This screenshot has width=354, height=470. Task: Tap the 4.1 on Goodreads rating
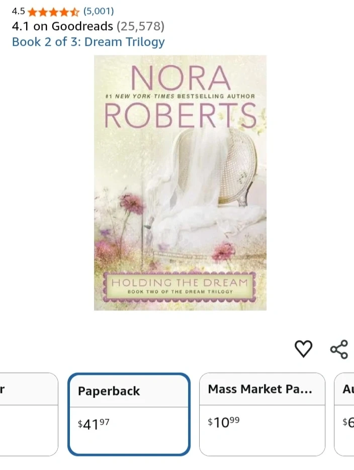(x=62, y=26)
